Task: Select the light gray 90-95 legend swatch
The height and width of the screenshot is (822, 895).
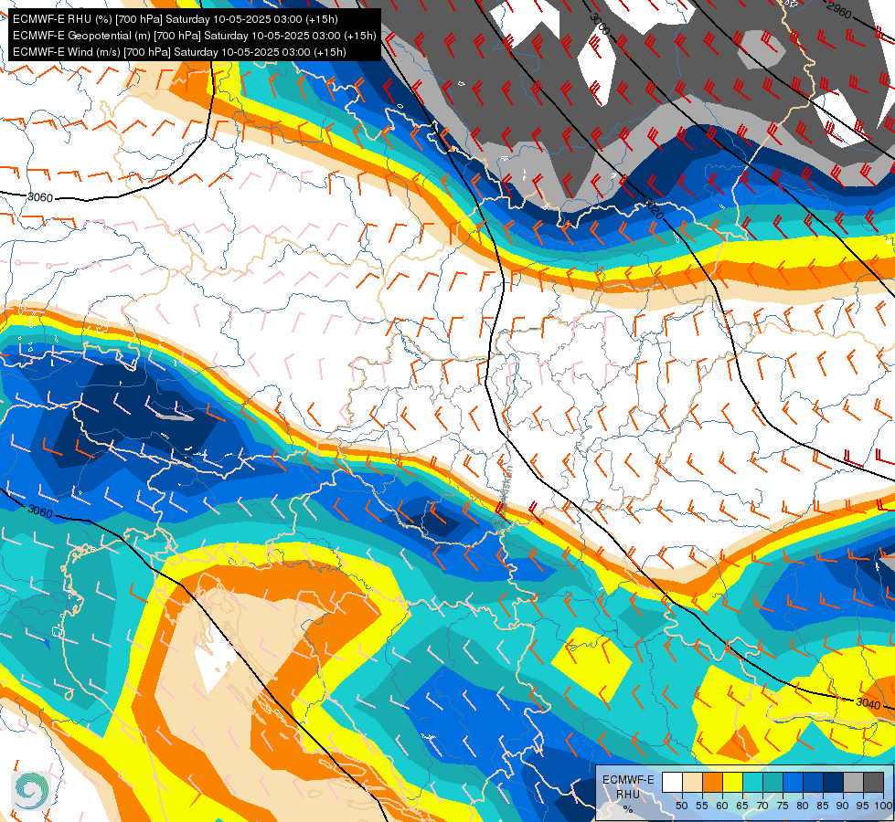Action: (x=853, y=782)
